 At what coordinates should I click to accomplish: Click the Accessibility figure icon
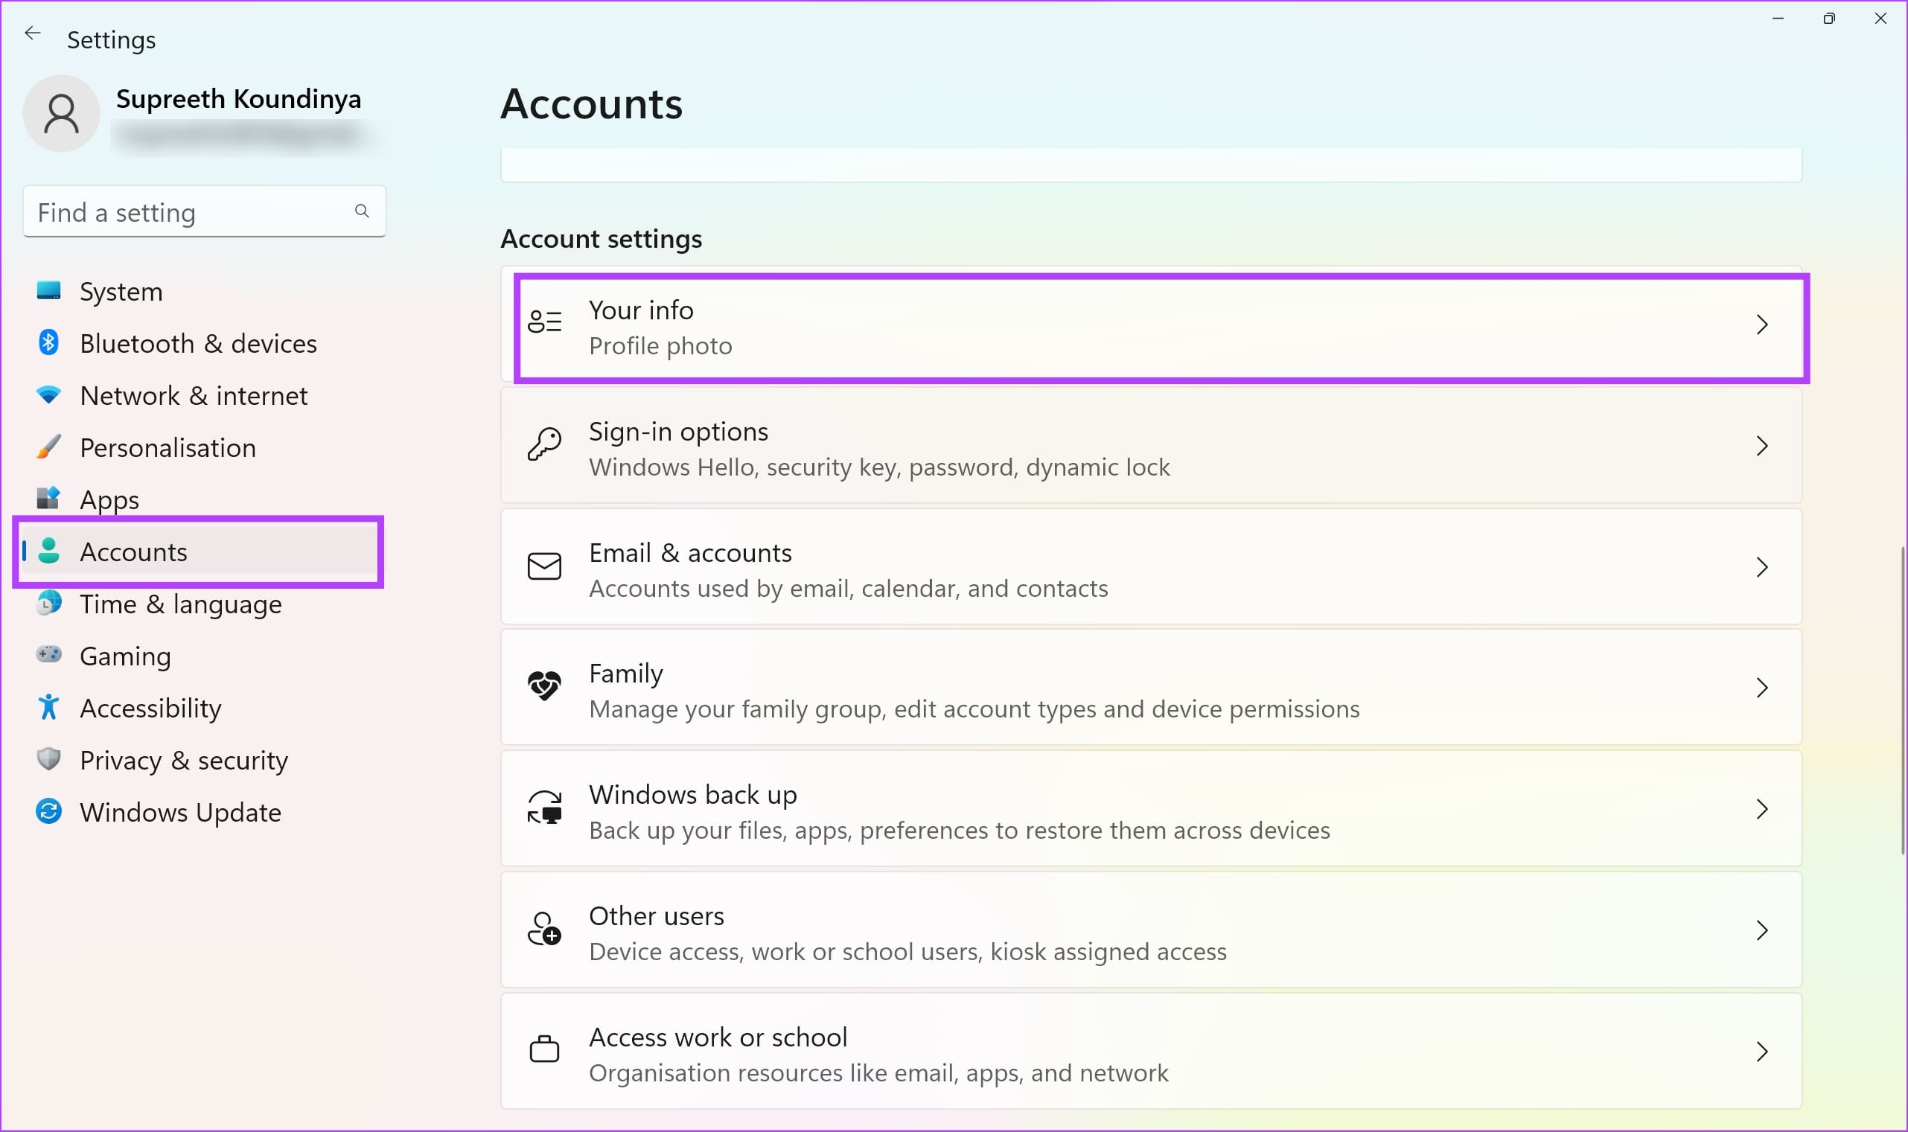49,707
